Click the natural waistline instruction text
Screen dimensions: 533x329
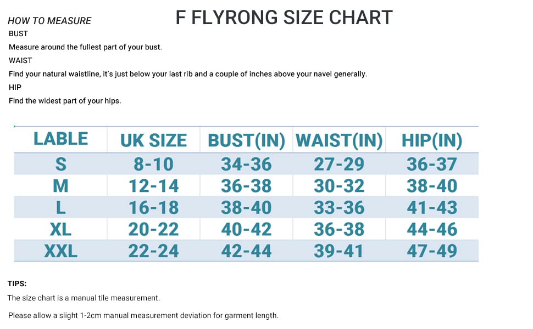coord(187,74)
